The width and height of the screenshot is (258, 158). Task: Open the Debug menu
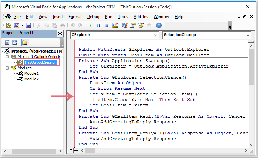click(x=93, y=17)
